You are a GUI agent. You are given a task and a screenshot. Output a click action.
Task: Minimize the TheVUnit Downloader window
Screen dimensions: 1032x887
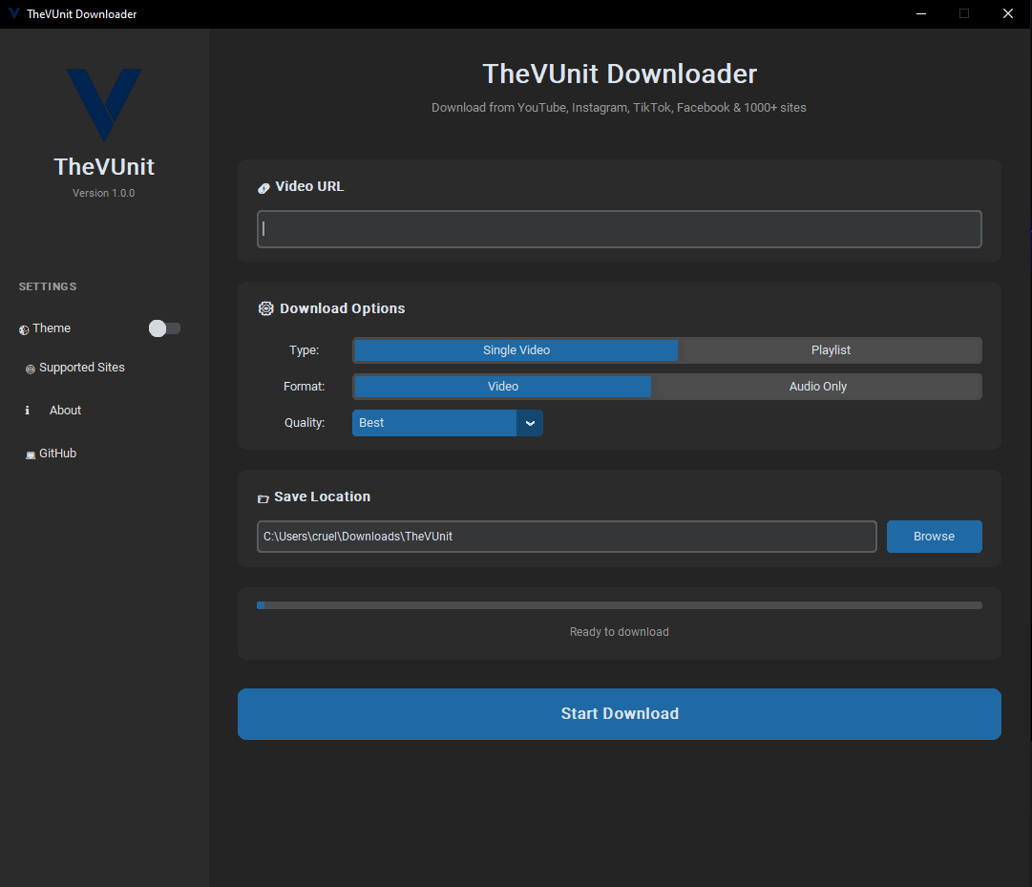click(921, 13)
